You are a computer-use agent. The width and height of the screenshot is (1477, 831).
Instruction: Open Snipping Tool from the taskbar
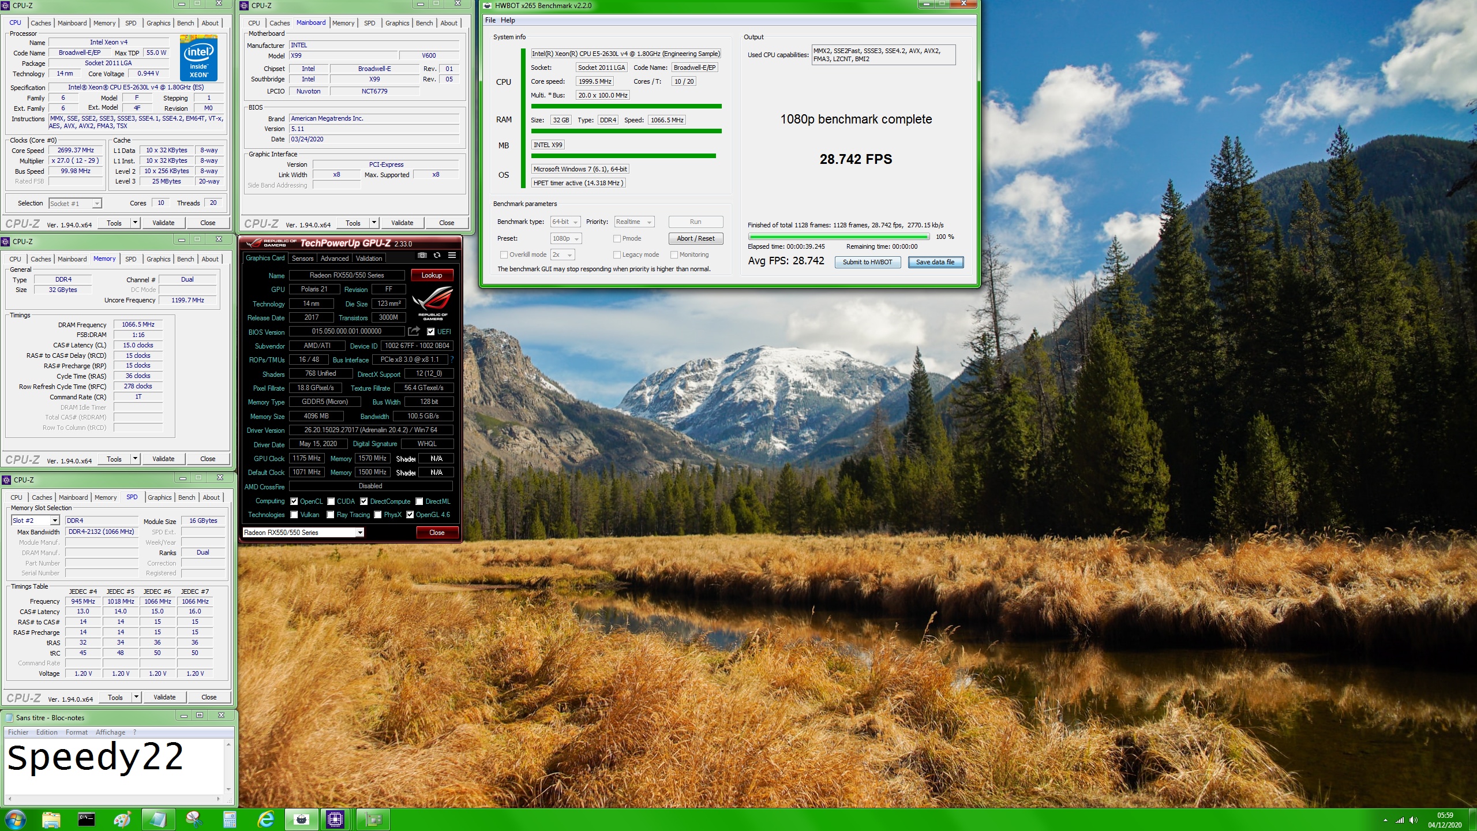coord(194,819)
